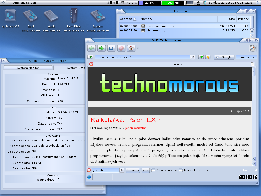Reload the Technomorous page
The height and width of the screenshot is (196, 261).
tap(111, 48)
